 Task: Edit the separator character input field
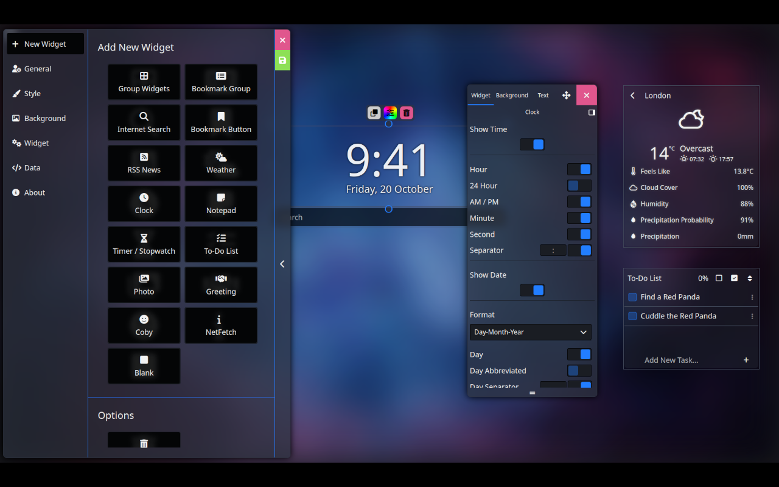click(553, 250)
